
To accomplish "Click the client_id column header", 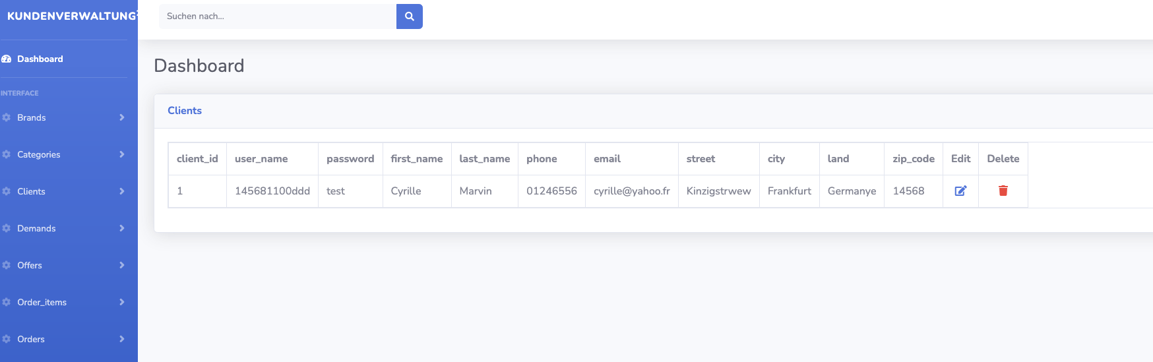I will [x=197, y=159].
